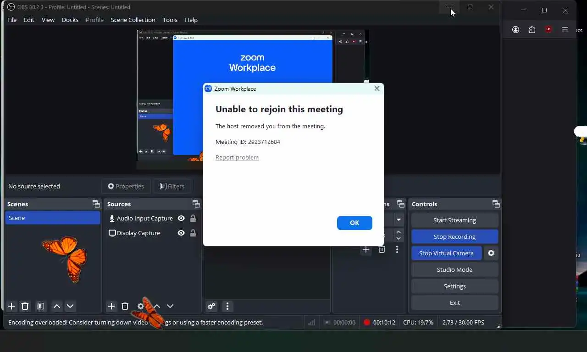Click Stop Virtual Camera button
587x352 pixels.
[x=446, y=253]
